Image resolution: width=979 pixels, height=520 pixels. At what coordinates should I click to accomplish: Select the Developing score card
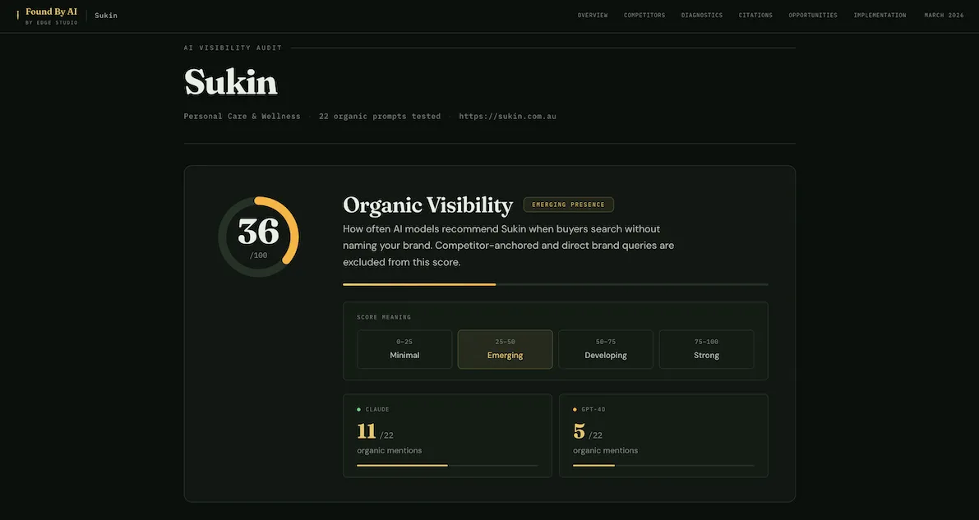[606, 349]
